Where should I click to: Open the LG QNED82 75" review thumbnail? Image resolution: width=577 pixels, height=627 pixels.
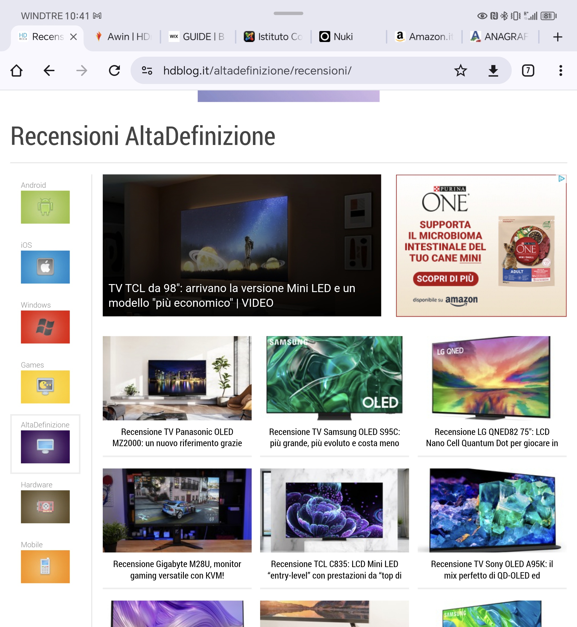(492, 378)
